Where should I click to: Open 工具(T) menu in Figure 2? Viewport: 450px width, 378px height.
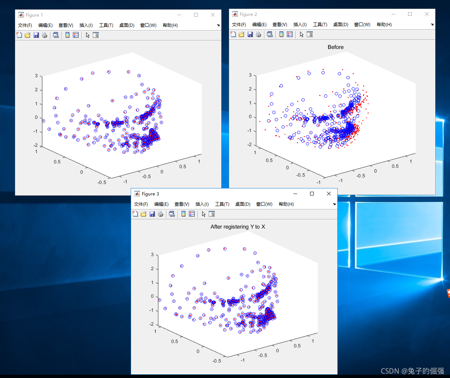320,25
